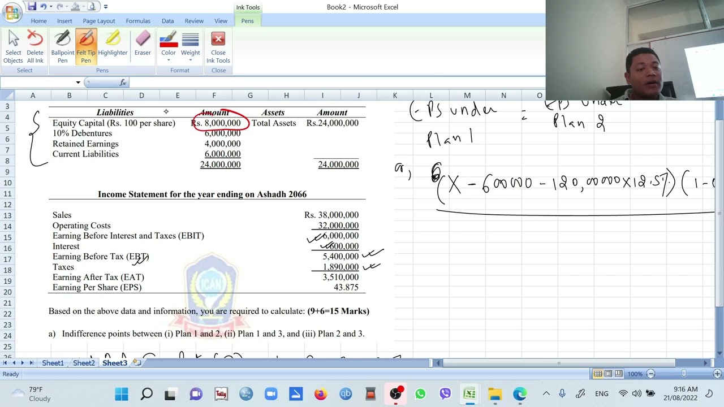Open the Redo dropdown arrow

67,7
